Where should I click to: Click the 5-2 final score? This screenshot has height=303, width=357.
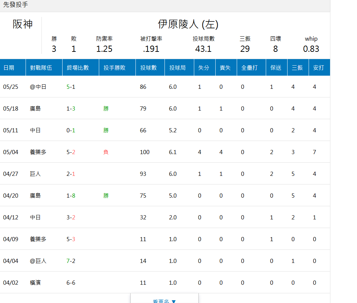point(71,152)
